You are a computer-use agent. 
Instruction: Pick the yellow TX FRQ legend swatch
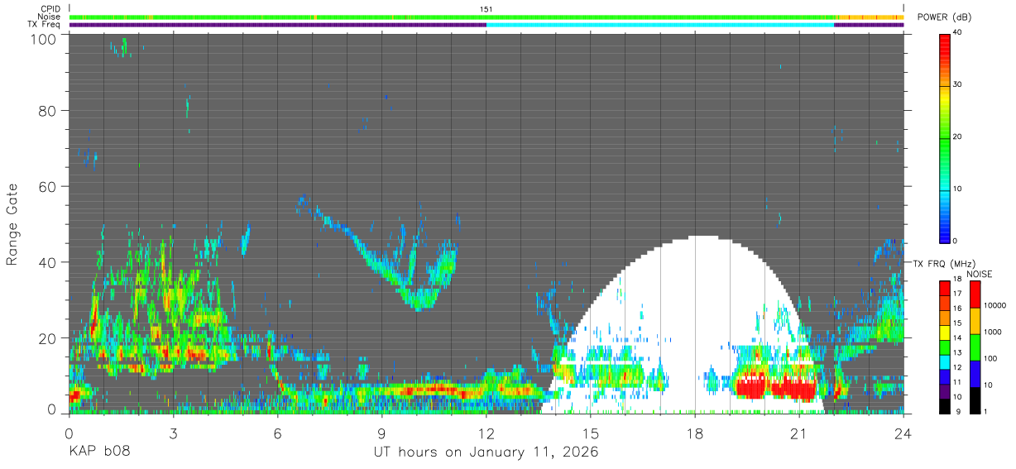tap(944, 333)
